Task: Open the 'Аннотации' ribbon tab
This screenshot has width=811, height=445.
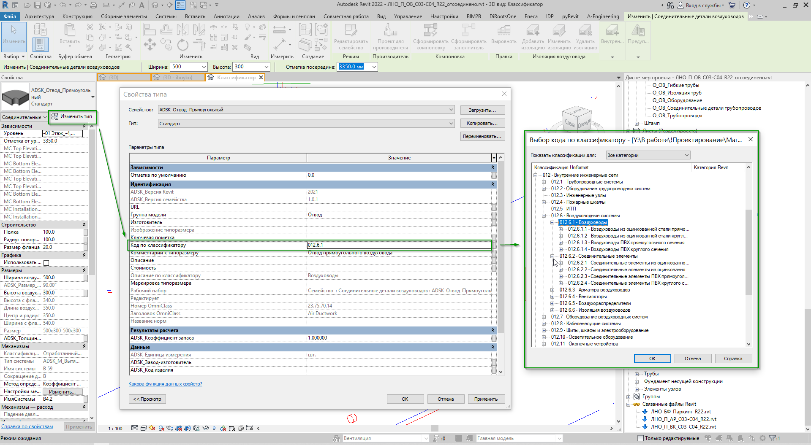Action: 226,16
